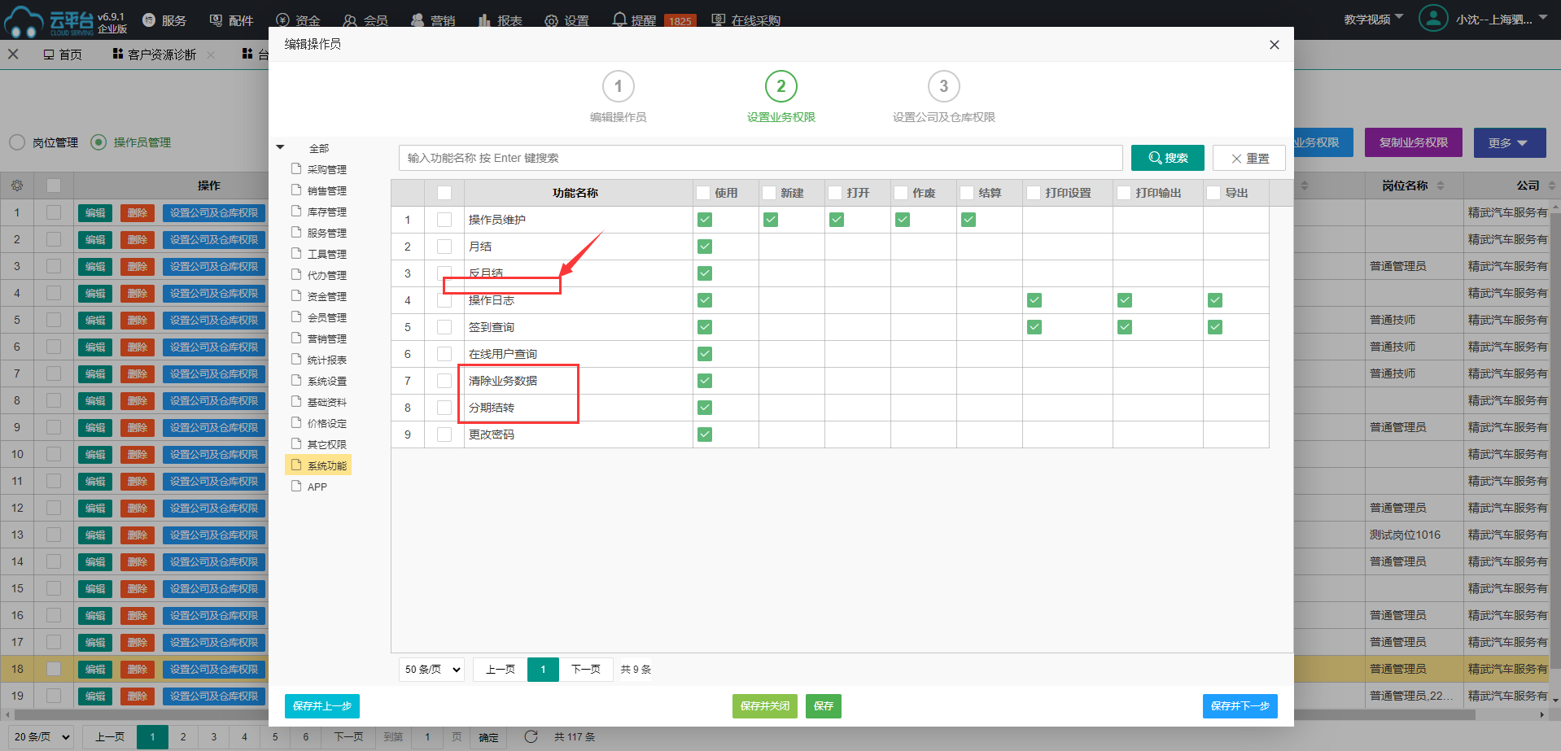Viewport: 1561px width, 751px height.
Task: Close the 编辑操作员 dialog with X icon
Action: 1274,45
